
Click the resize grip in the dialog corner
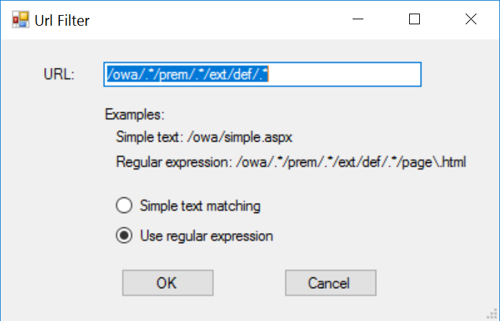492,313
